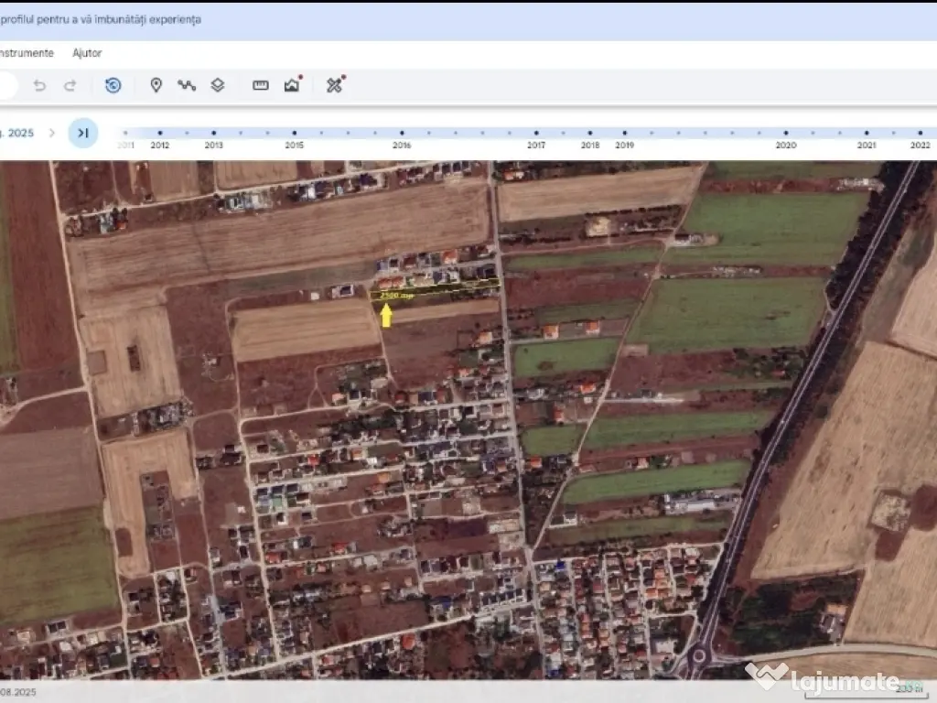Screen dimensions: 937x703
Task: Select the add placemark pin tool
Action: pos(156,85)
